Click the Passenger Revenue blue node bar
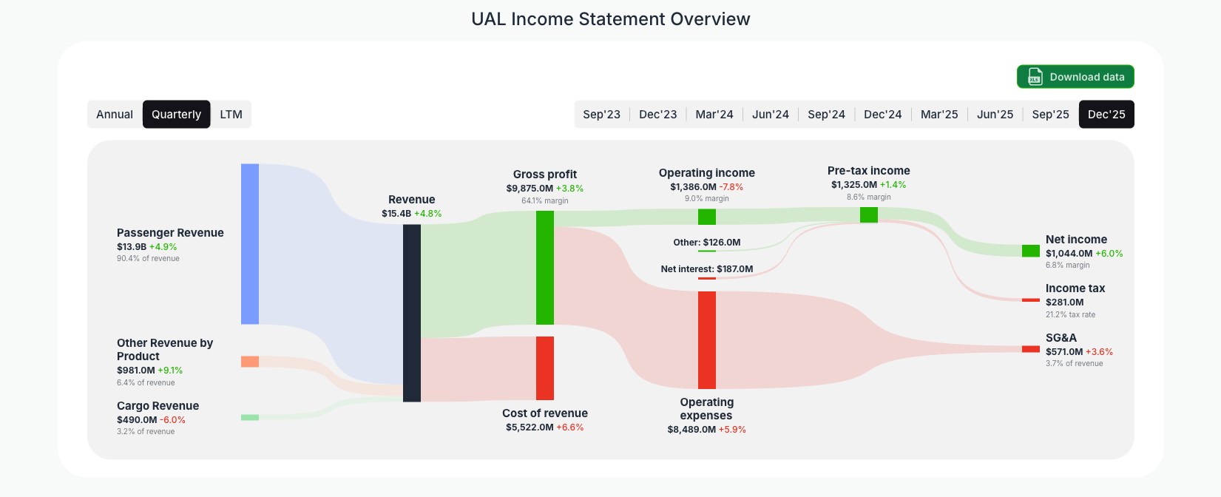Image resolution: width=1221 pixels, height=497 pixels. (249, 244)
